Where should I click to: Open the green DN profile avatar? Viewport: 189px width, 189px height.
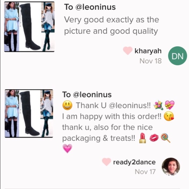click(178, 56)
